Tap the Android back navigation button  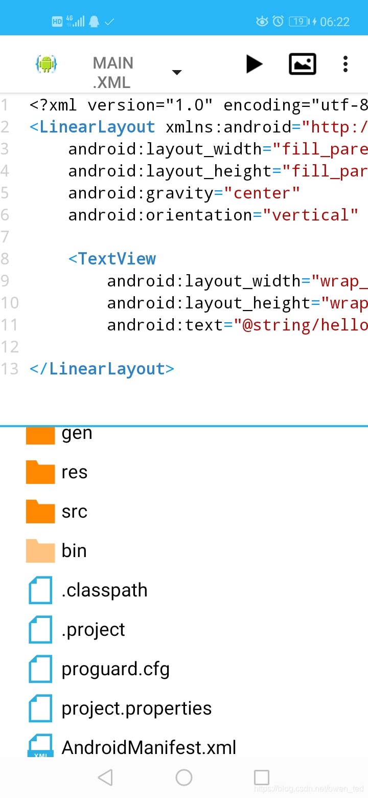tap(105, 778)
